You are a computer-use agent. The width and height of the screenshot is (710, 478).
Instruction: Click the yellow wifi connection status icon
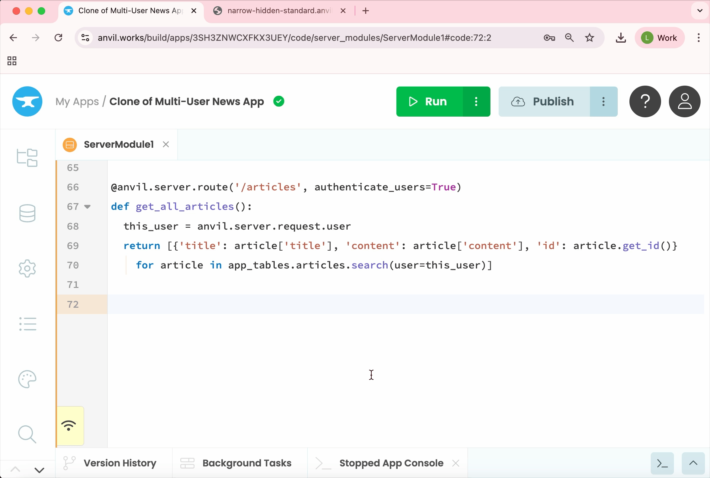[69, 426]
